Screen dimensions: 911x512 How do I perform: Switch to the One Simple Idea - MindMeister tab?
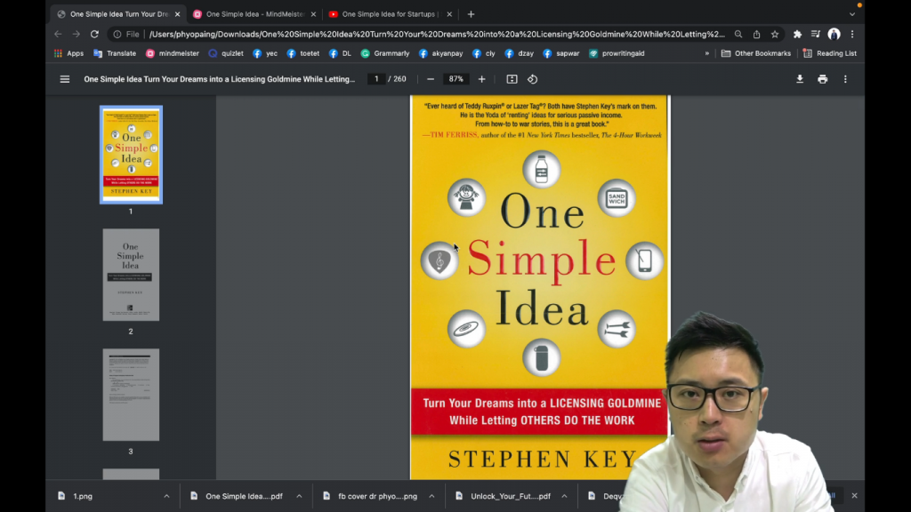click(255, 14)
